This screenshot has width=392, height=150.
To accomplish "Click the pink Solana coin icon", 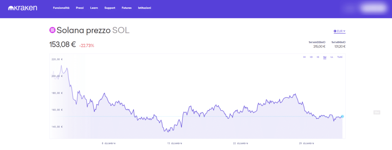I will tap(52, 30).
